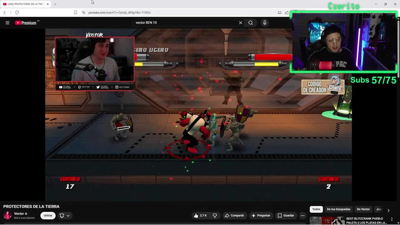Click the video title PROTECTORES DE LA TIERRA

(x=31, y=207)
